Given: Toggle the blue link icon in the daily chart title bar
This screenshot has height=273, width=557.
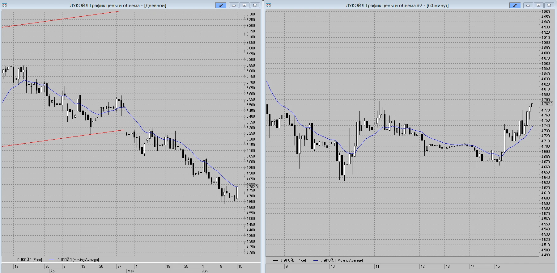Looking at the screenshot, I should pyautogui.click(x=221, y=5).
